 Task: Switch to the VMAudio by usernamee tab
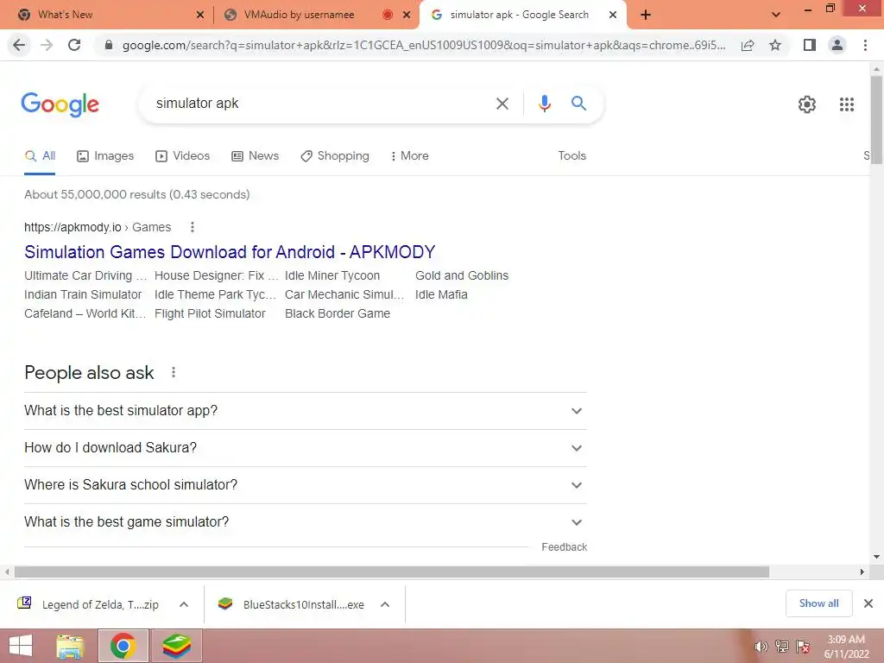click(x=299, y=15)
